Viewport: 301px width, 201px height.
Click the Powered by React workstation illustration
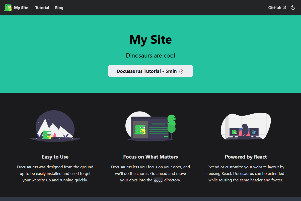pyautogui.click(x=246, y=127)
